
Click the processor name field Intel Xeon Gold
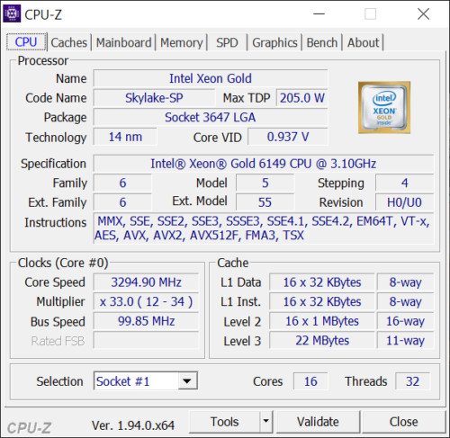pos(211,78)
